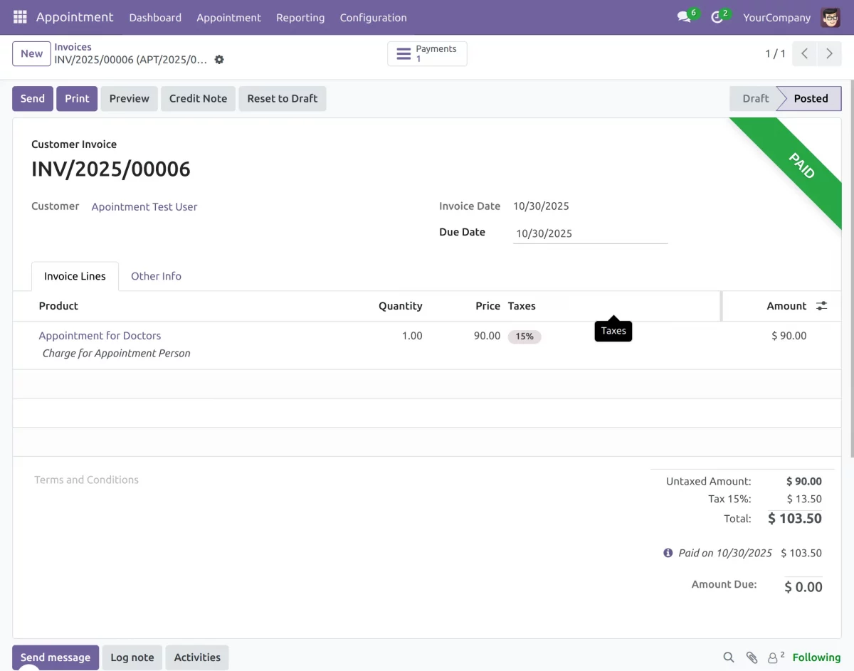Check pending activities via clock icon
The image size is (854, 671).
716,17
